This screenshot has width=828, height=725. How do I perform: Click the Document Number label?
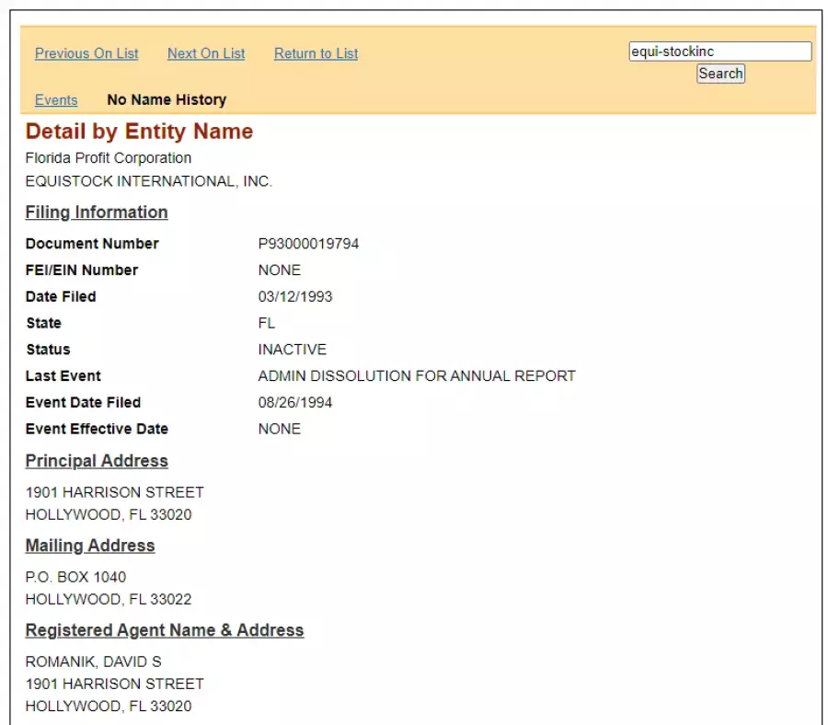pyautogui.click(x=92, y=244)
